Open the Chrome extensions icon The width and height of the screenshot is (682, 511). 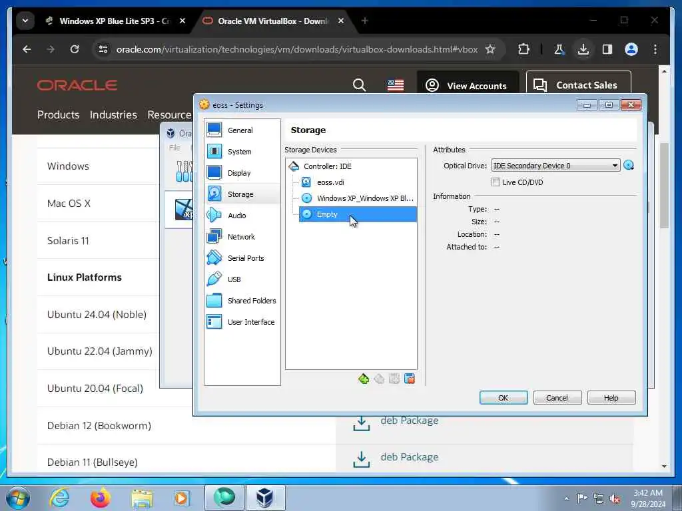pos(523,49)
